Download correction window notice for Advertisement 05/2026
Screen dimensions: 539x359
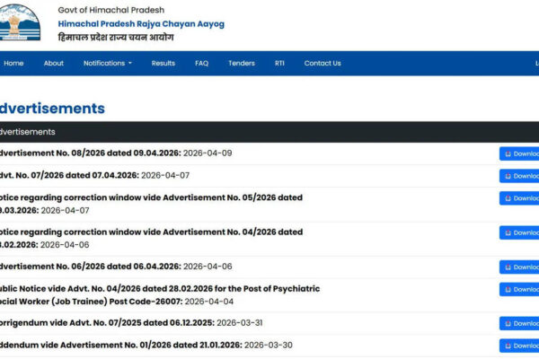[x=520, y=198]
